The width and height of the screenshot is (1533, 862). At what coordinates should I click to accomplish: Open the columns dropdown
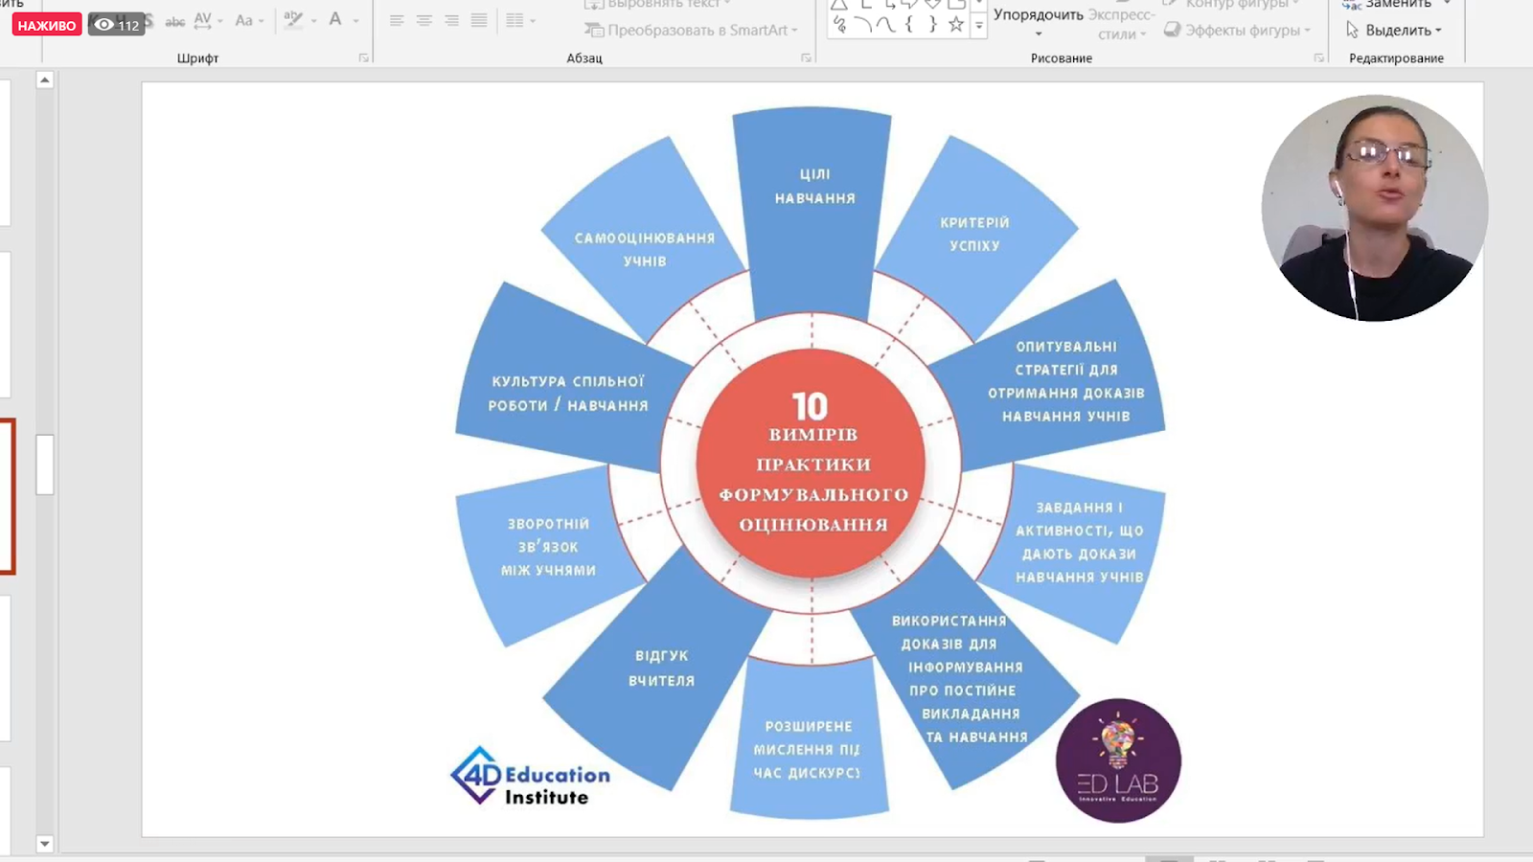[x=520, y=20]
